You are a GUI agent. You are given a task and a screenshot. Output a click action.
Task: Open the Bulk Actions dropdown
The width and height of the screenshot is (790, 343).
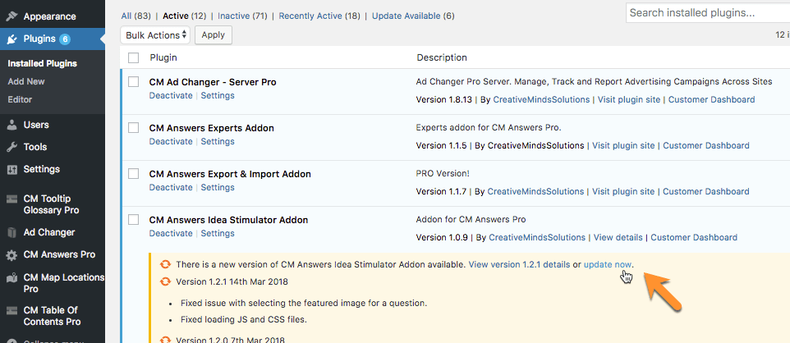156,35
